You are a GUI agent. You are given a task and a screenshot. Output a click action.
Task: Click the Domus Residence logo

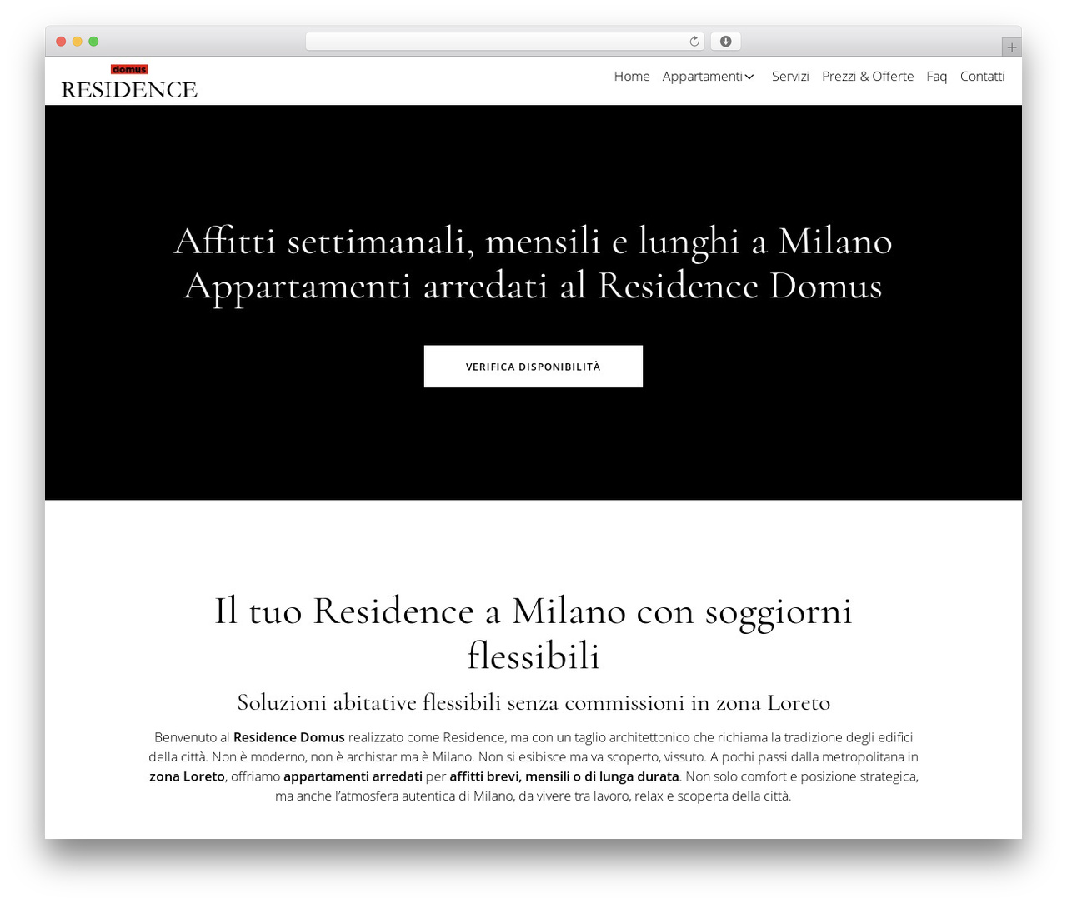pyautogui.click(x=129, y=82)
